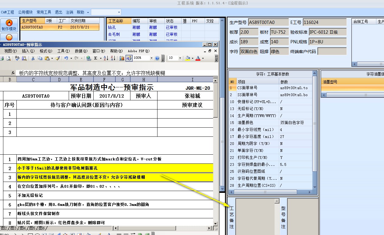384x235 pixels.
Task: Open the 公用模块 menu
Action: [x=25, y=12]
